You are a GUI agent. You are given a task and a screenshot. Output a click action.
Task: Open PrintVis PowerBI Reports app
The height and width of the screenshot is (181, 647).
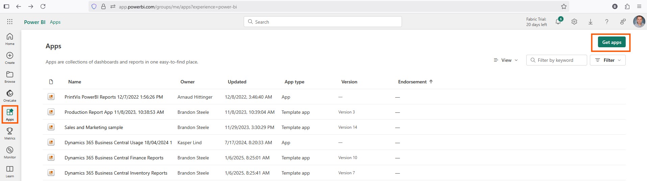pyautogui.click(x=114, y=97)
